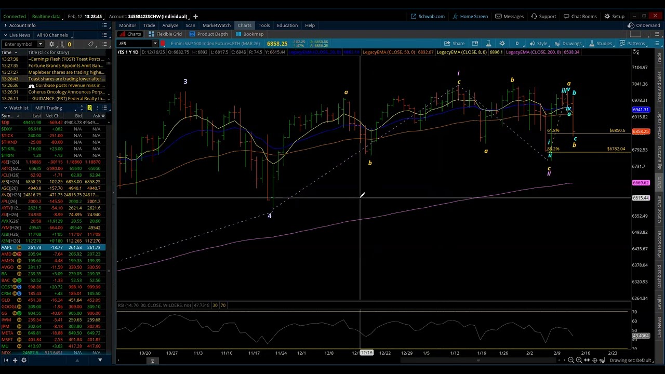Switch to the Monitor tab
Screen dimensions: 665x374
[x=127, y=25]
